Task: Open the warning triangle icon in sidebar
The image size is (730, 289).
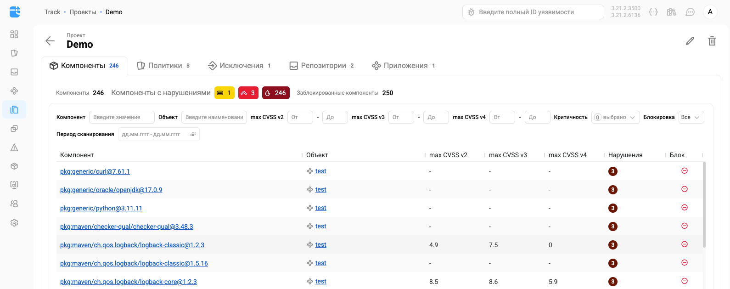Action: 14,147
